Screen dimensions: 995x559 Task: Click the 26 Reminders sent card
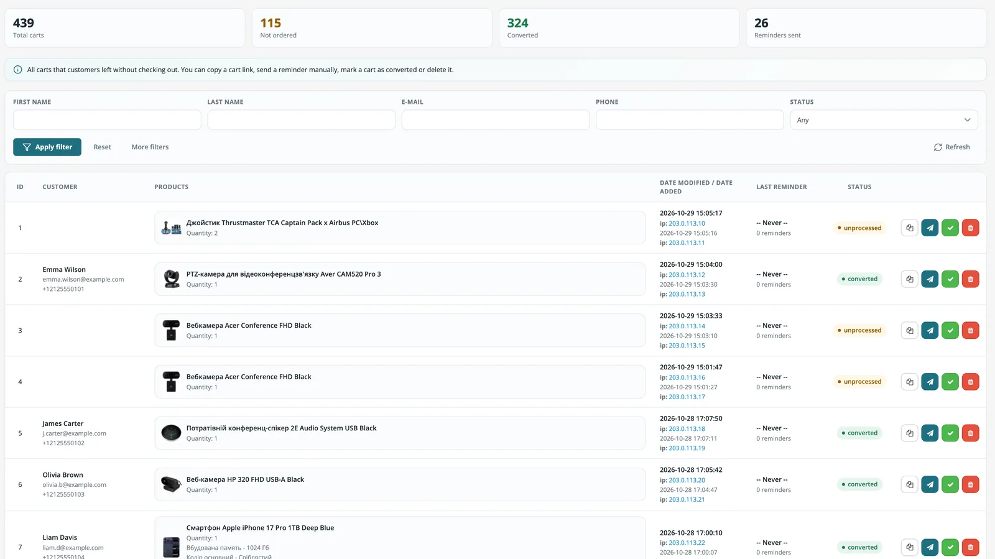click(x=866, y=28)
